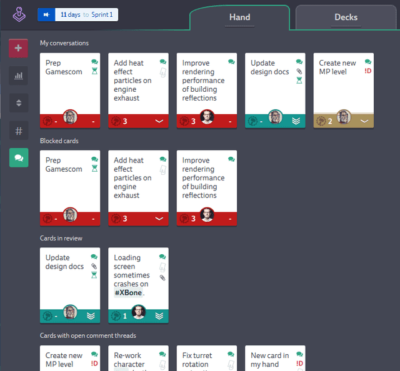
Task: Toggle the green conversations sidebar button
Action: pos(18,158)
